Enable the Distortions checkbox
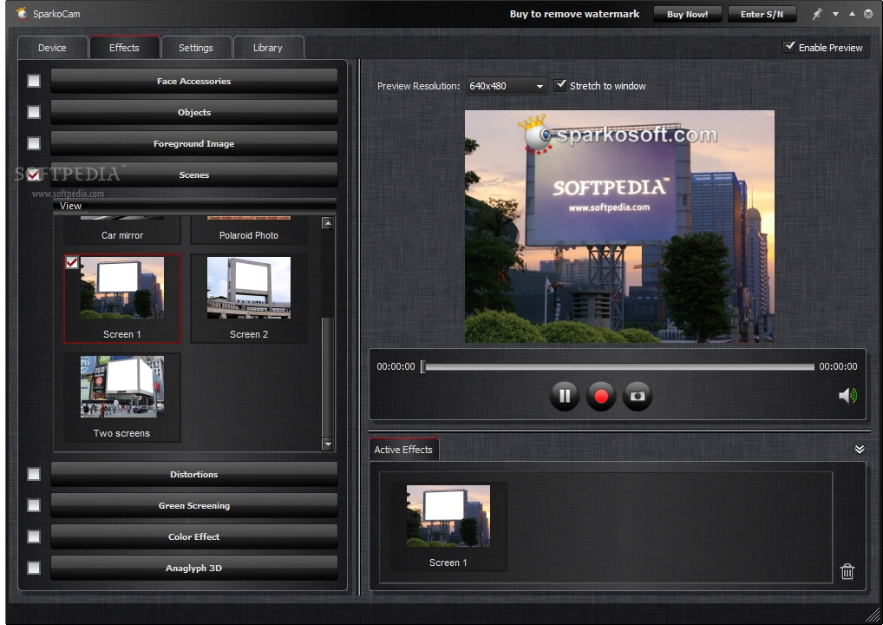This screenshot has width=883, height=625. pyautogui.click(x=34, y=474)
